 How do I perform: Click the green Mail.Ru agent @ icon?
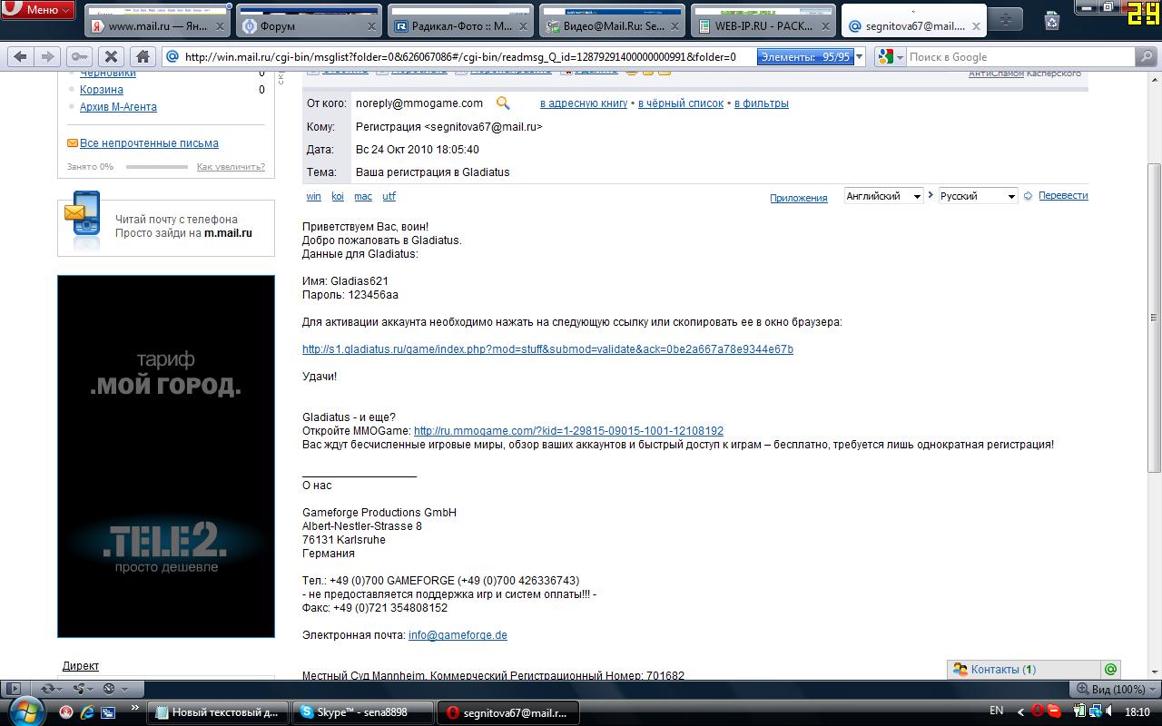click(1110, 670)
